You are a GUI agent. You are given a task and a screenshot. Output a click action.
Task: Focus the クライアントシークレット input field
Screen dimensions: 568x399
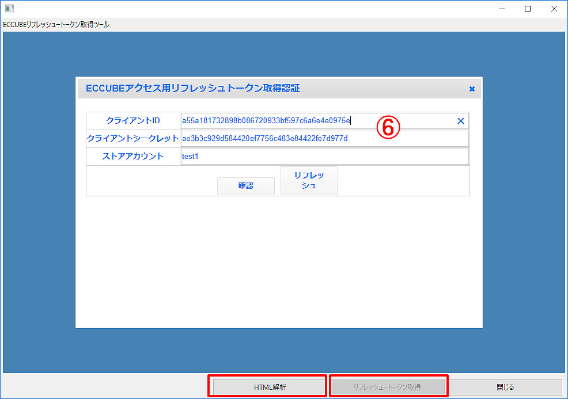(x=324, y=138)
